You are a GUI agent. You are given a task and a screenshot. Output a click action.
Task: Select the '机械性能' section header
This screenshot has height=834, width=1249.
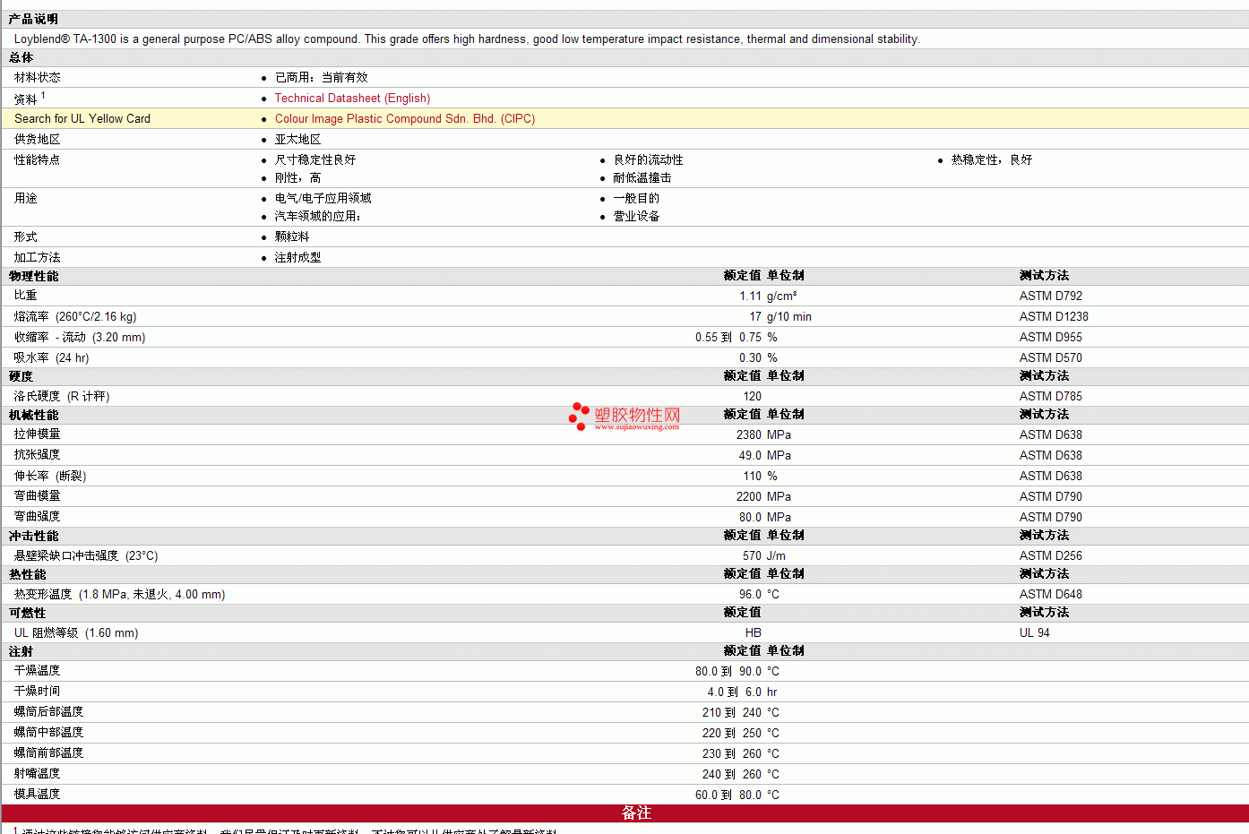click(33, 415)
